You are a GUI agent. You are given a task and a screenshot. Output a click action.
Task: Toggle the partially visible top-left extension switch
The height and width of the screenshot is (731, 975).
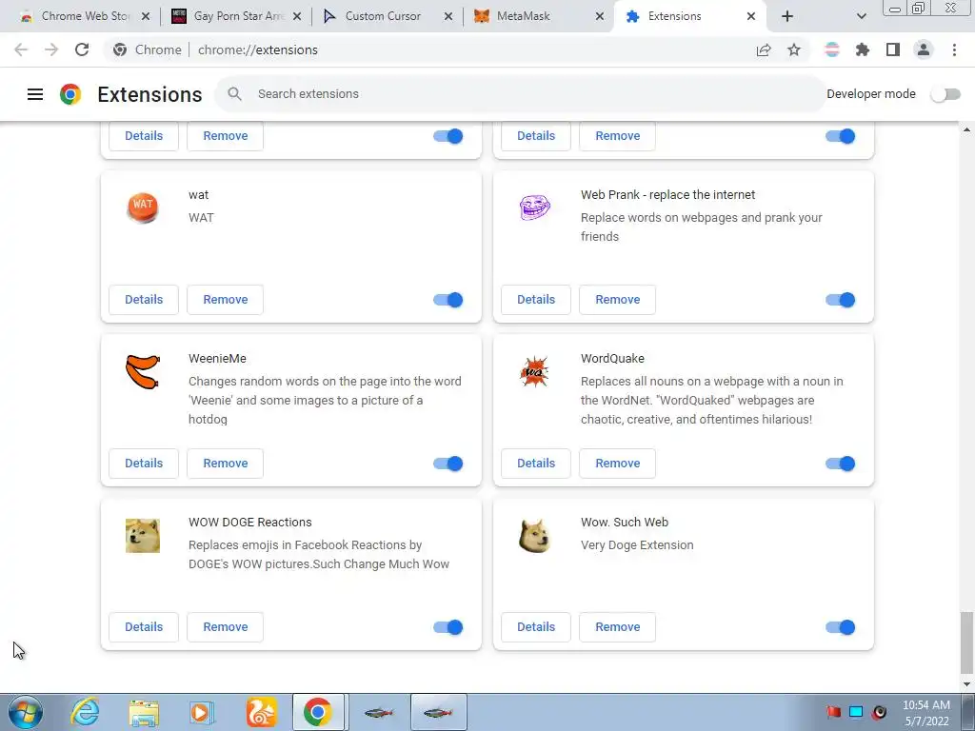448,136
